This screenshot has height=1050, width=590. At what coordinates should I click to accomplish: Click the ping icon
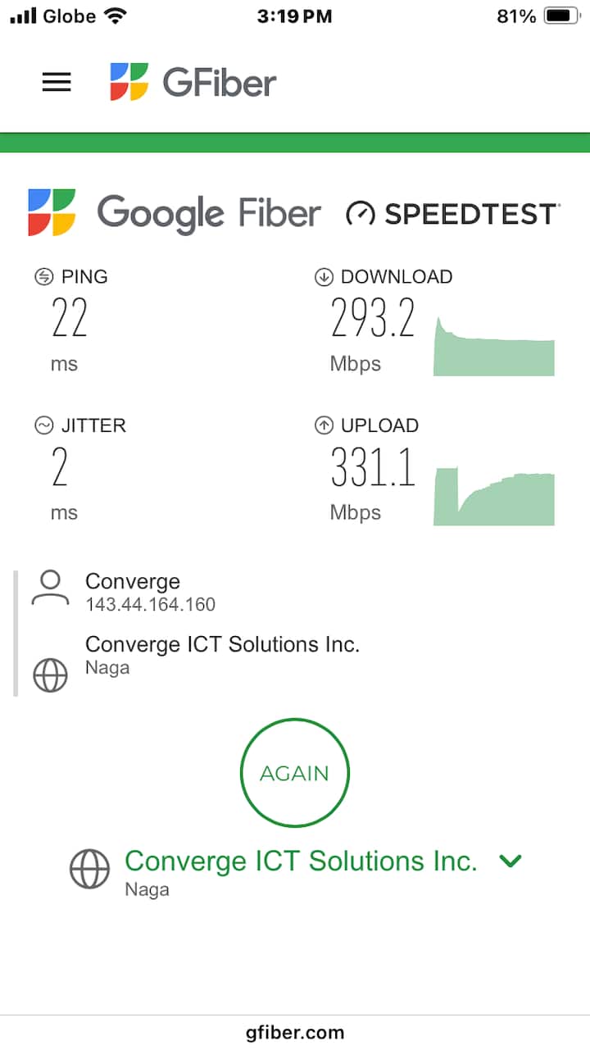(43, 277)
